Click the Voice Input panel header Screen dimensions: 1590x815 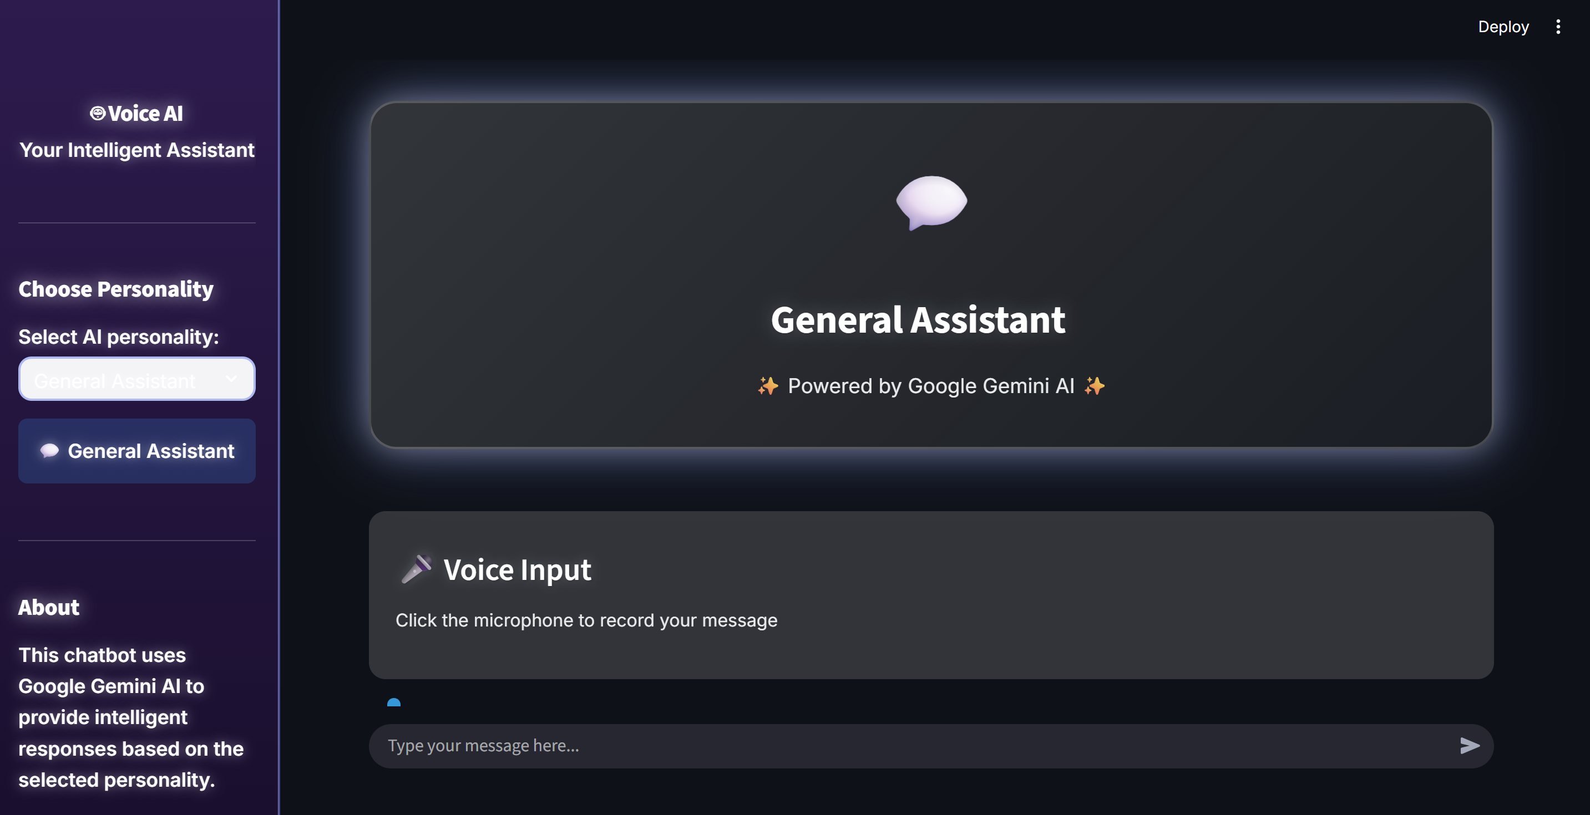pyautogui.click(x=517, y=569)
